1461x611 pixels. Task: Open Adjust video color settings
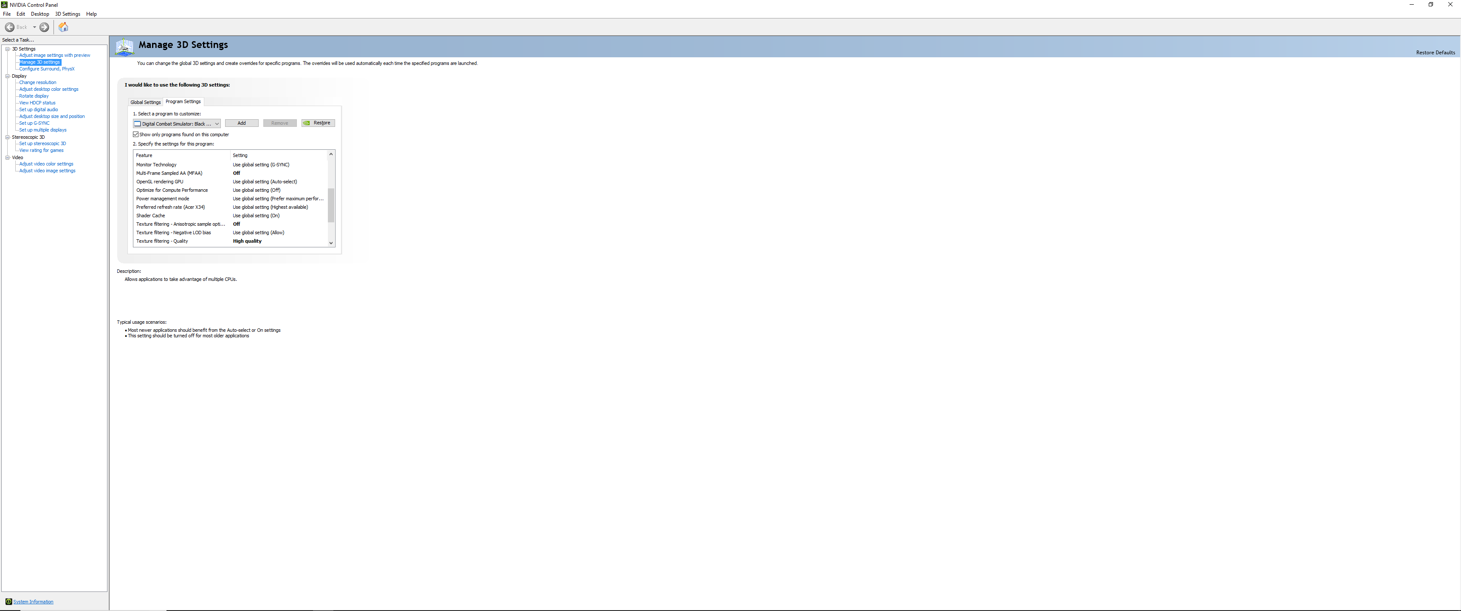47,164
